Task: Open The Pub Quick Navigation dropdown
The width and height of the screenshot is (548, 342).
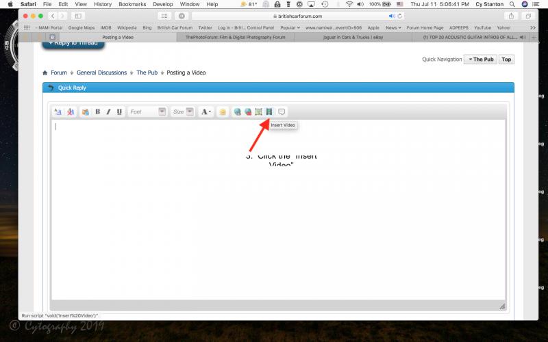Action: coord(481,60)
